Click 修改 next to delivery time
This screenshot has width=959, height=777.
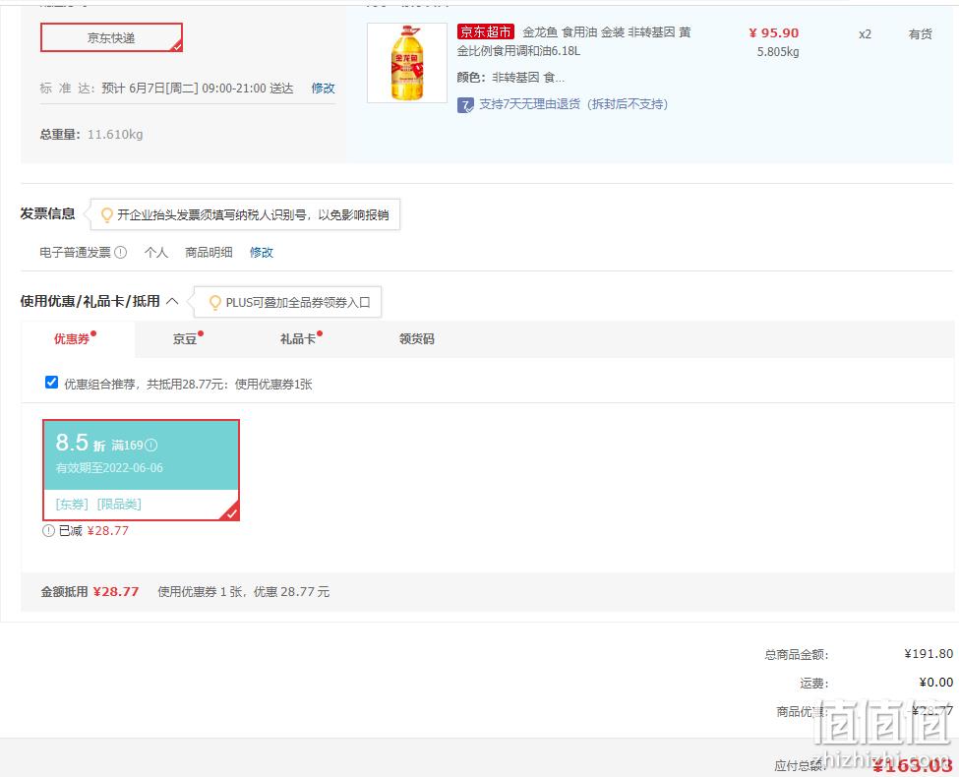click(323, 89)
